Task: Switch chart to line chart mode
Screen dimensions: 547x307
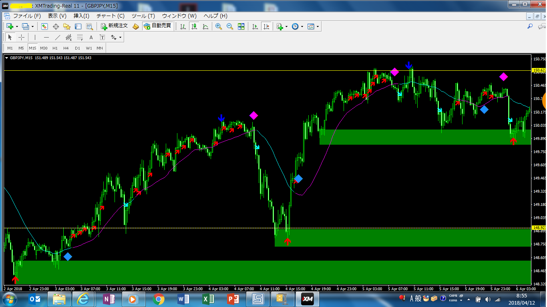Action: tap(205, 26)
